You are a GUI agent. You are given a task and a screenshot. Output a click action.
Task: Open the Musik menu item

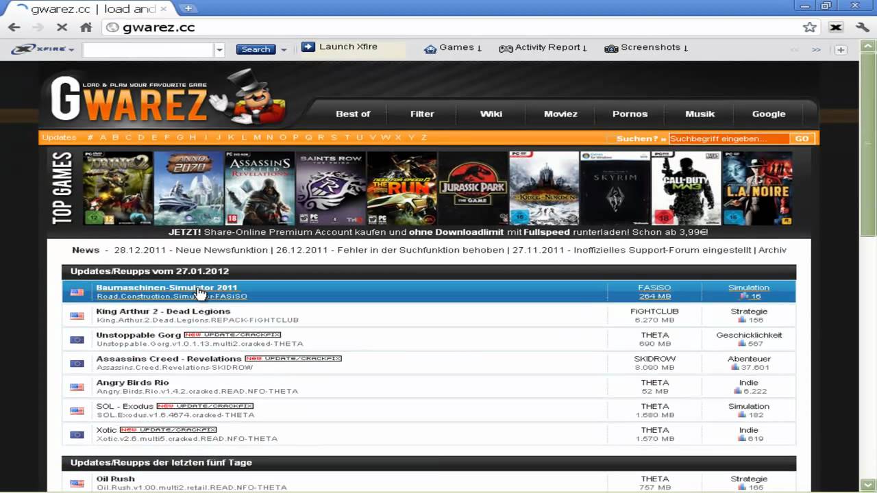click(x=700, y=114)
